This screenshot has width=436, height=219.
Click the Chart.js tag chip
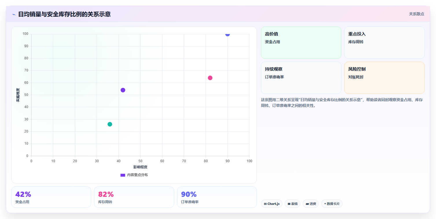pos(271,204)
